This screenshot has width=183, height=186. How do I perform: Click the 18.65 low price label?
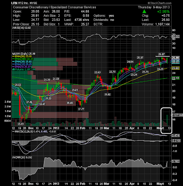click(70, 103)
